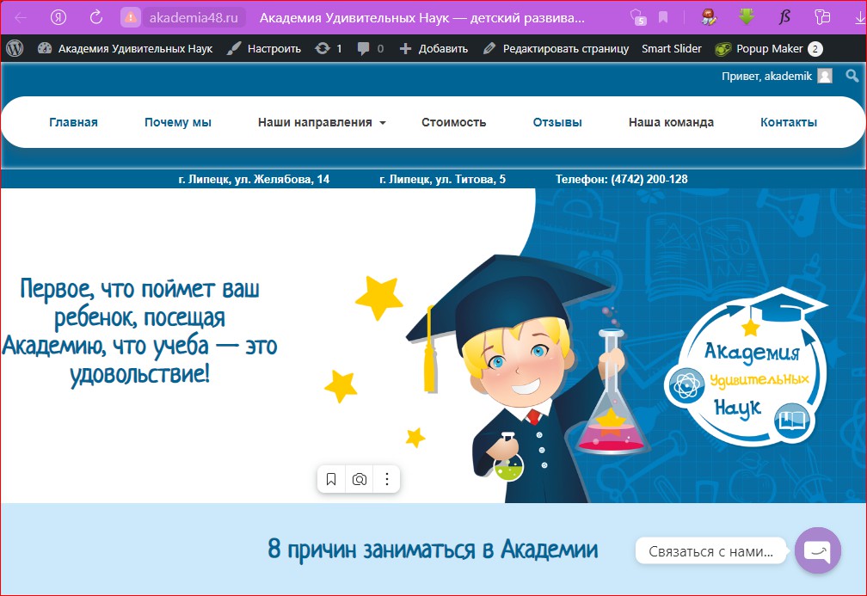Click the akademia48.ru address field
The height and width of the screenshot is (596, 867).
click(194, 18)
